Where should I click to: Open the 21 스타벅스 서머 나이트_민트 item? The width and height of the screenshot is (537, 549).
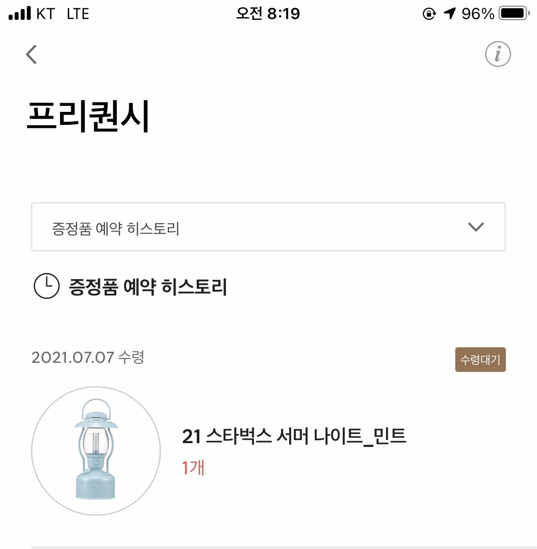294,436
